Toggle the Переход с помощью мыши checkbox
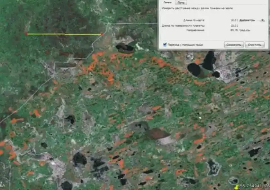The height and width of the screenshot is (190, 270). pyautogui.click(x=164, y=44)
